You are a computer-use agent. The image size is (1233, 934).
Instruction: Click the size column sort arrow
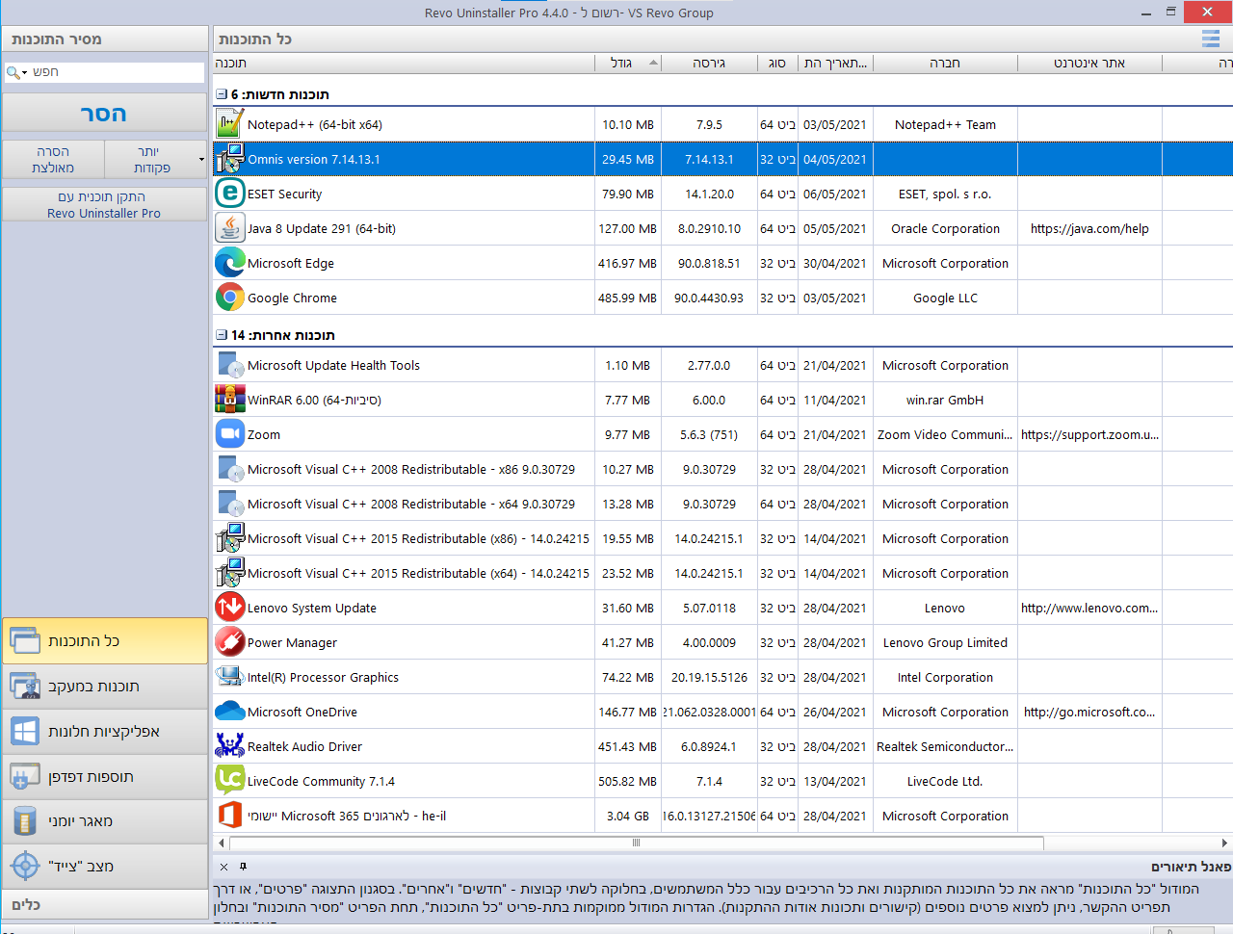654,63
